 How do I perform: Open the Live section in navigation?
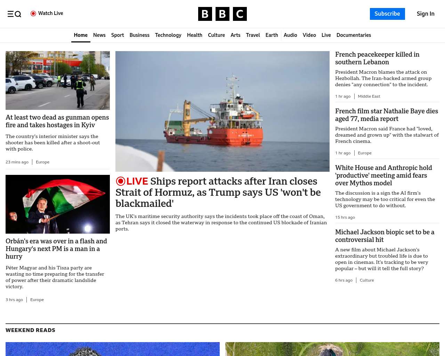tap(326, 35)
